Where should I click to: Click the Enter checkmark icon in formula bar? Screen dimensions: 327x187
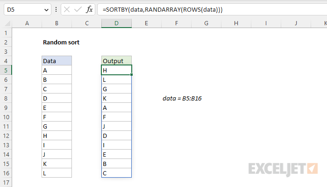(x=78, y=10)
